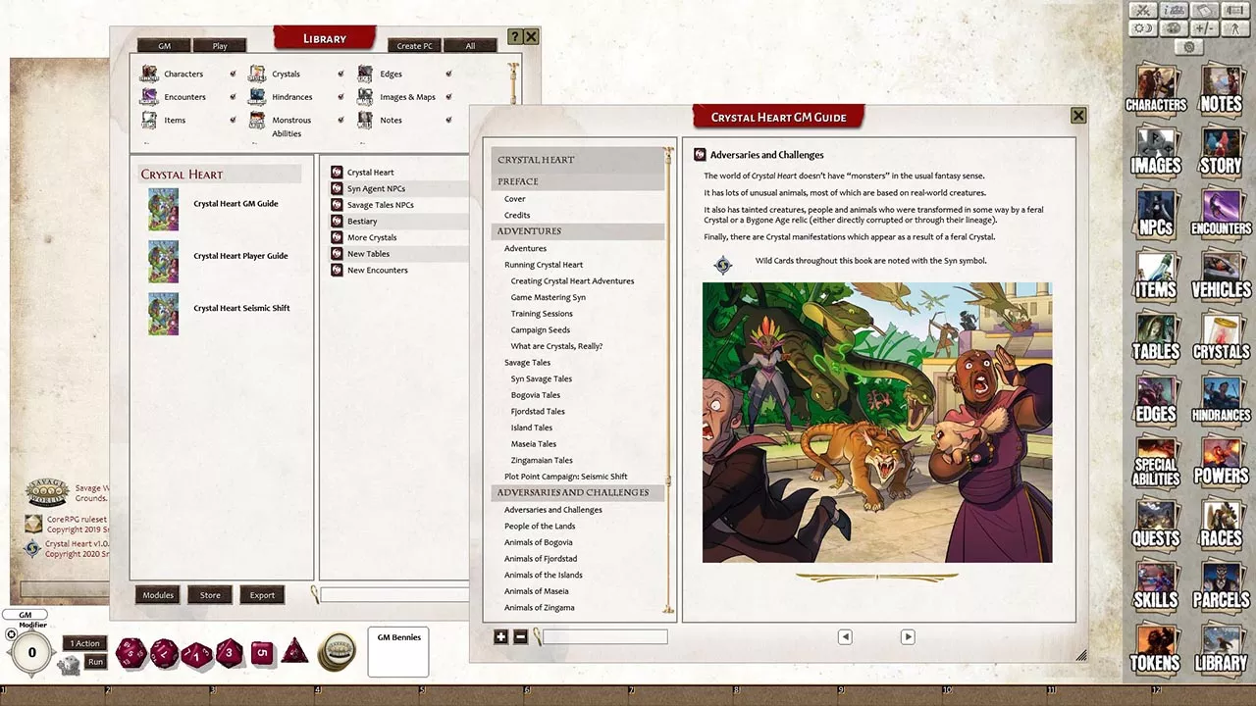This screenshot has width=1256, height=706.
Task: Expand all index entries with plus button
Action: tap(500, 636)
